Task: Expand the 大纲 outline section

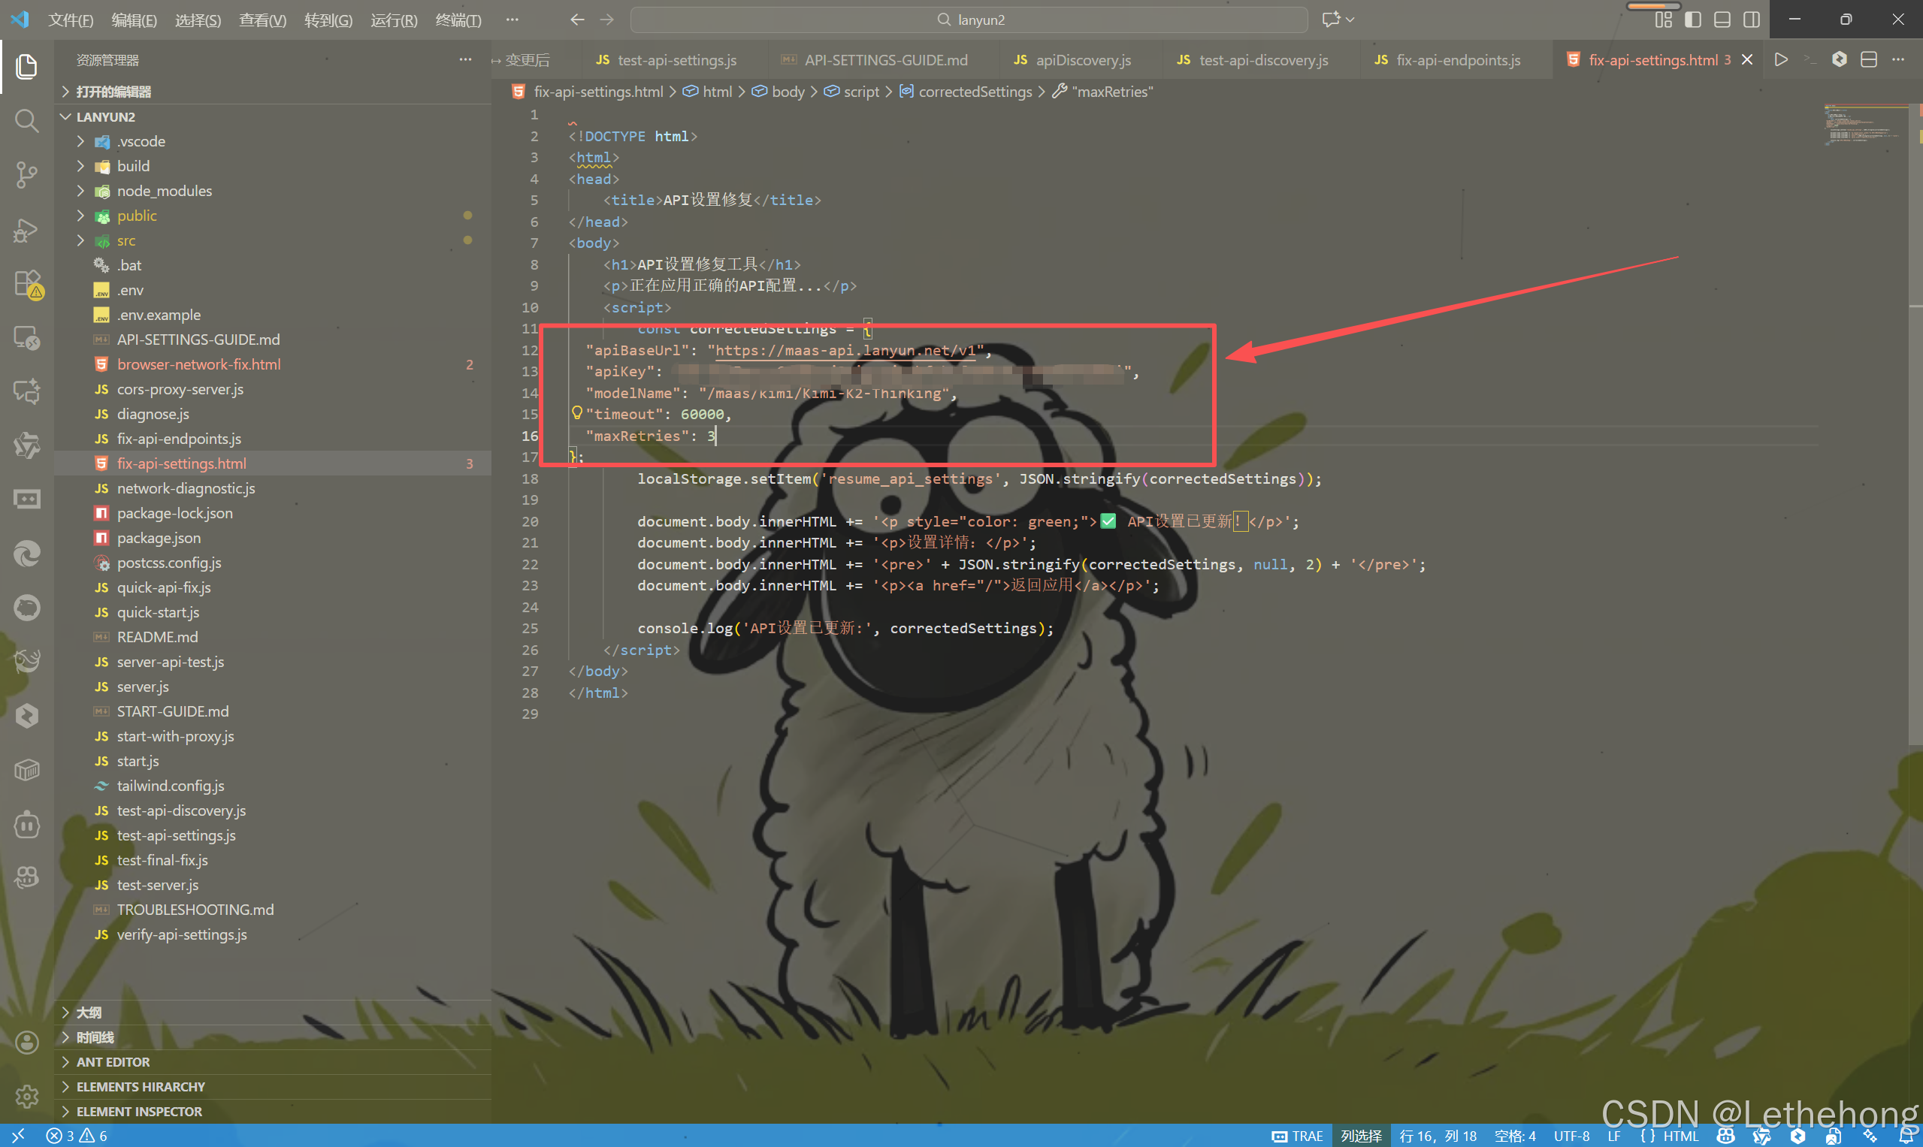Action: coord(89,1012)
